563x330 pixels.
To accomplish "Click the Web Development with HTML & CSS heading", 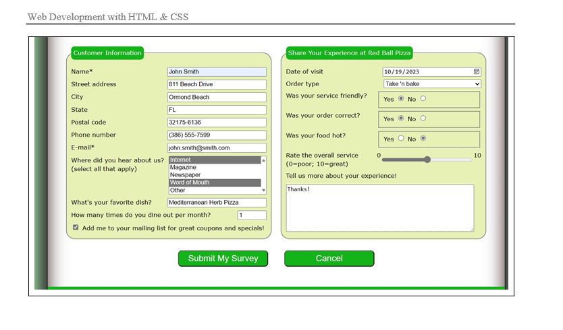I will pyautogui.click(x=108, y=17).
